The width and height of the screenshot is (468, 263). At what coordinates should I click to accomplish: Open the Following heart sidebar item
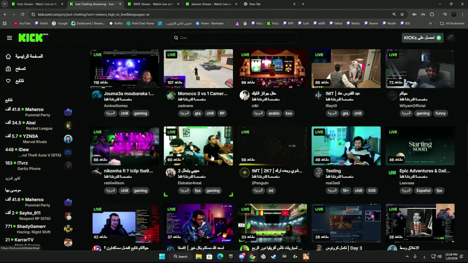click(15, 81)
